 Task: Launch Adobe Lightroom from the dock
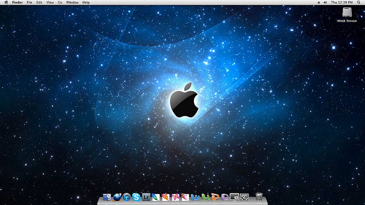[x=146, y=197]
